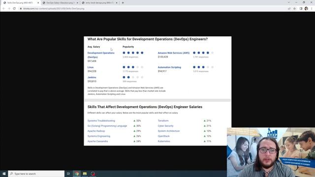This screenshot has height=177, width=315.
Task: Click the lock icon in the address bar
Action: point(21,9)
